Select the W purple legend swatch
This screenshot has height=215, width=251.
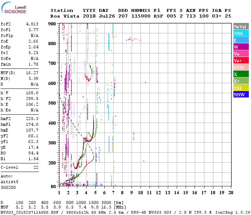point(241,47)
